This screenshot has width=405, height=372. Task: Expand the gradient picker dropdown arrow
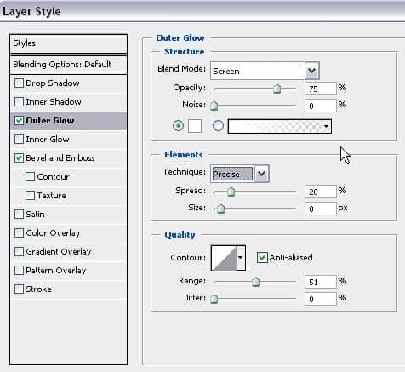327,126
